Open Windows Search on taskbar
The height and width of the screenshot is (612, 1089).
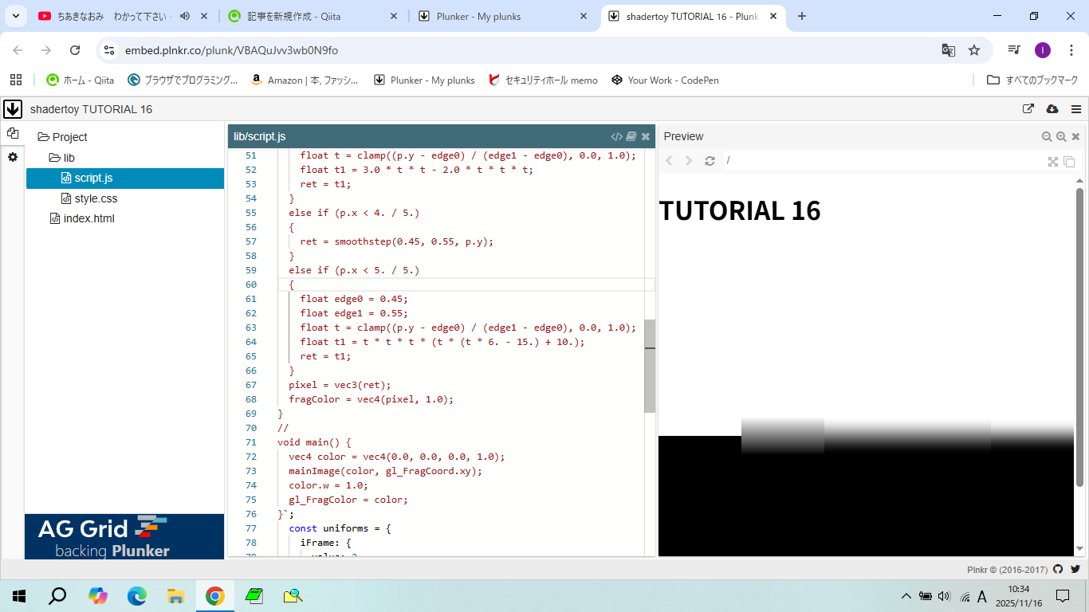click(x=57, y=596)
